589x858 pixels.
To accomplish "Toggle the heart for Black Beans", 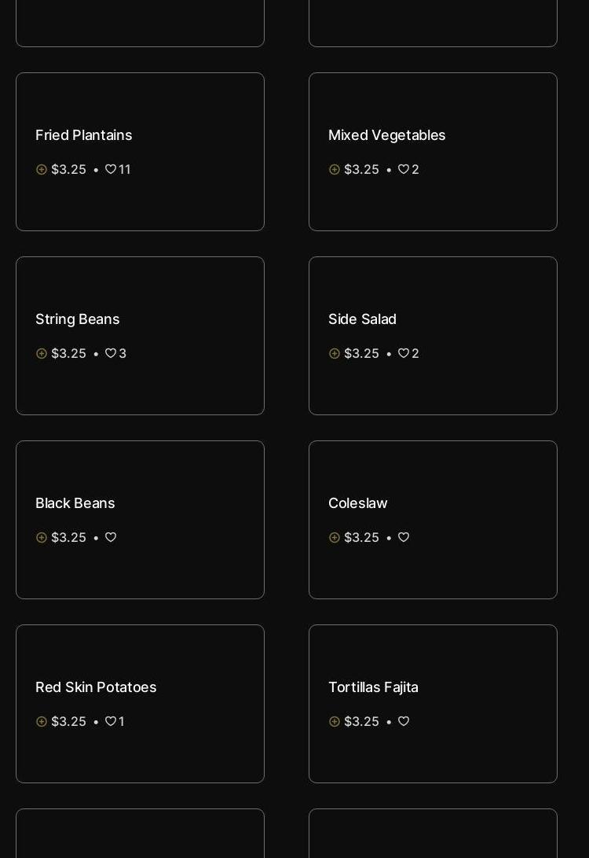I will pos(111,538).
